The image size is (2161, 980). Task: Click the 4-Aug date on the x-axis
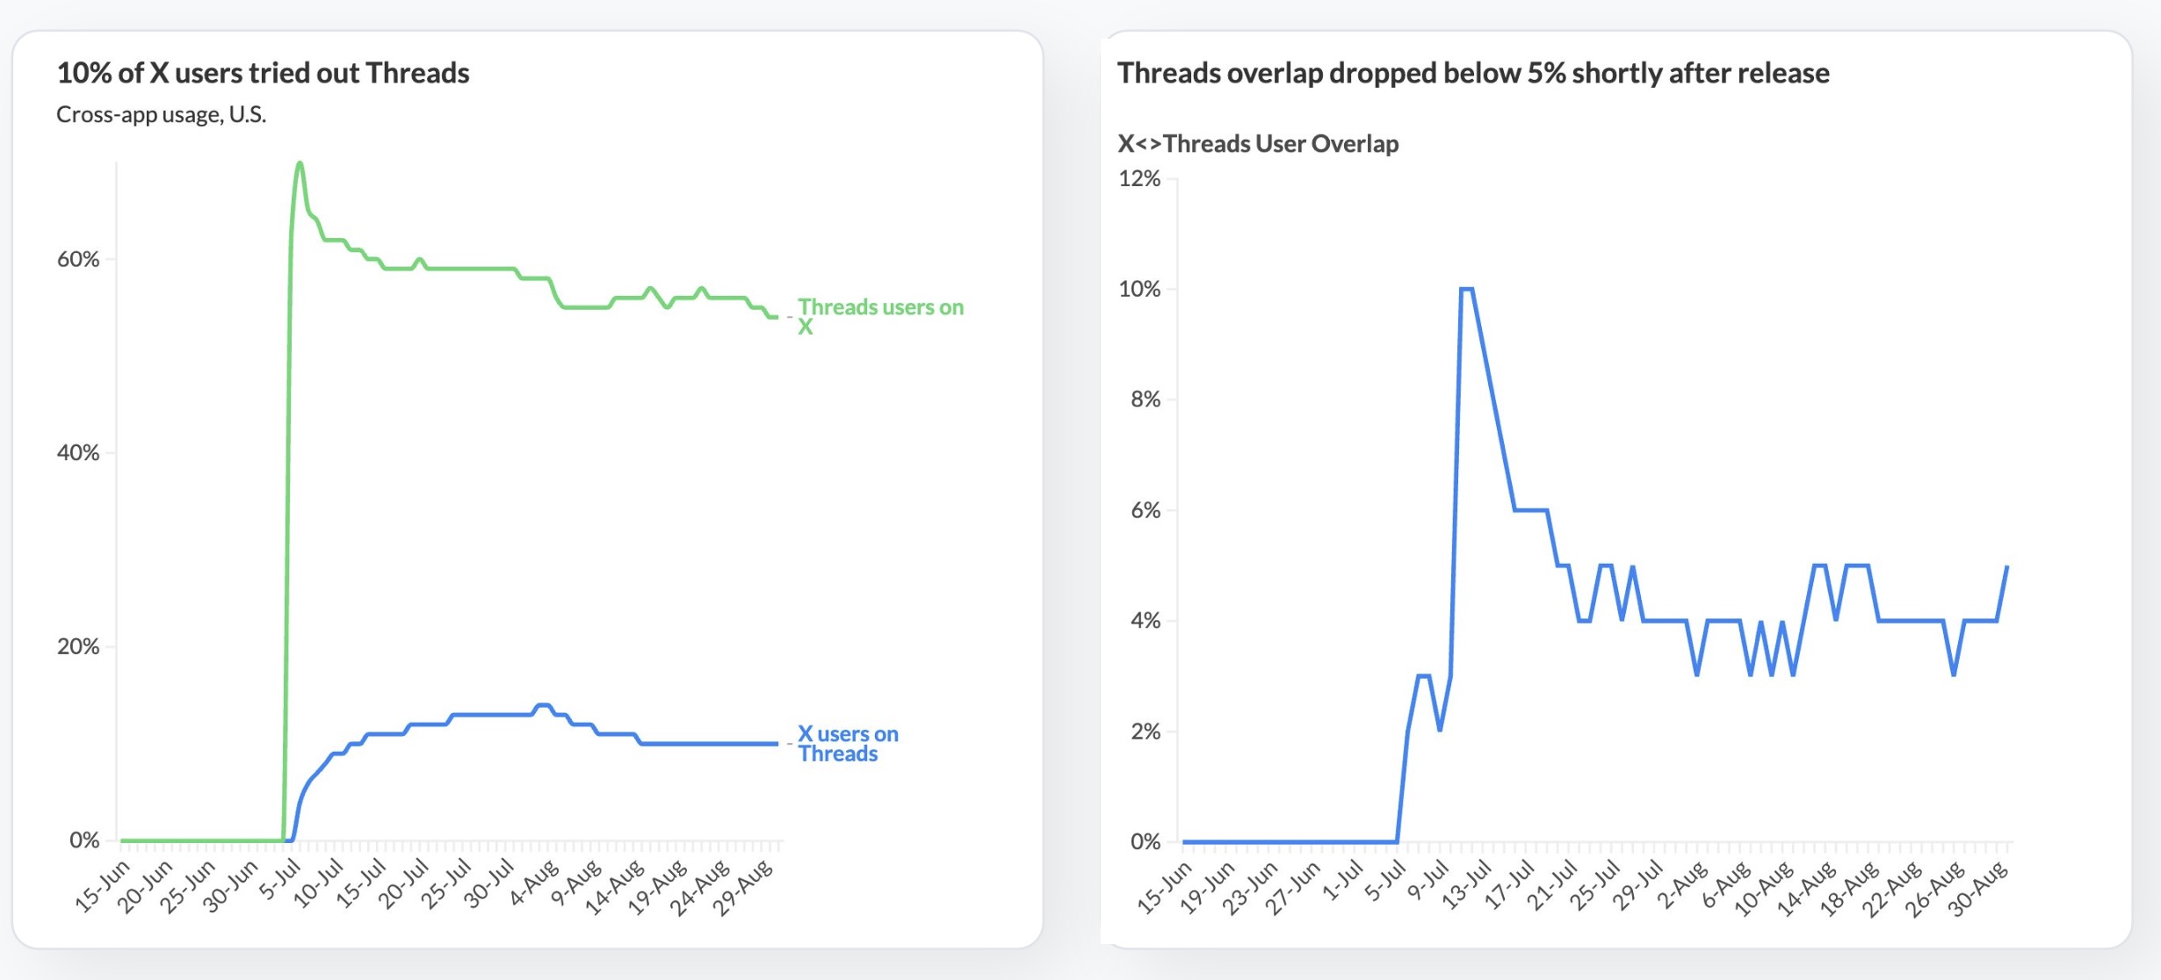(x=534, y=882)
